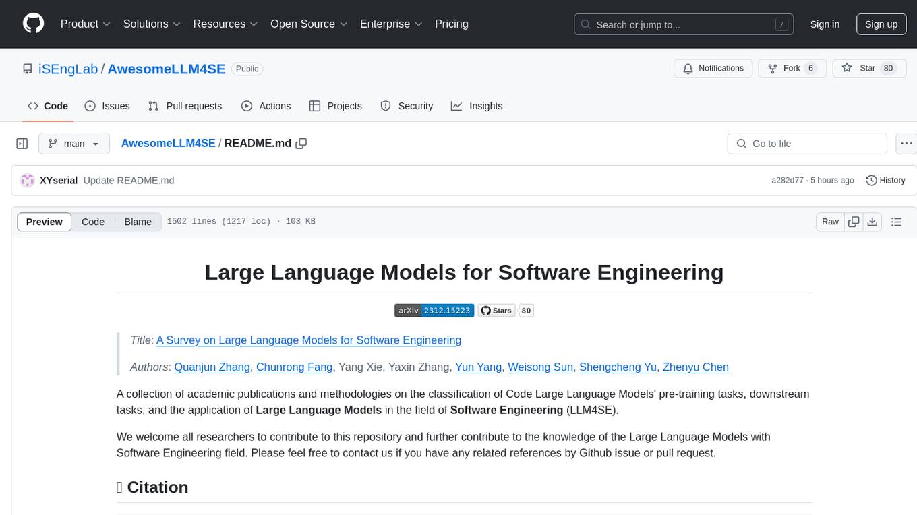Expand the Open Source menu

click(309, 24)
